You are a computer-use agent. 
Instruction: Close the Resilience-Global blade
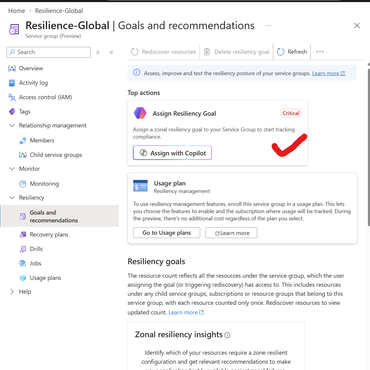point(357,26)
